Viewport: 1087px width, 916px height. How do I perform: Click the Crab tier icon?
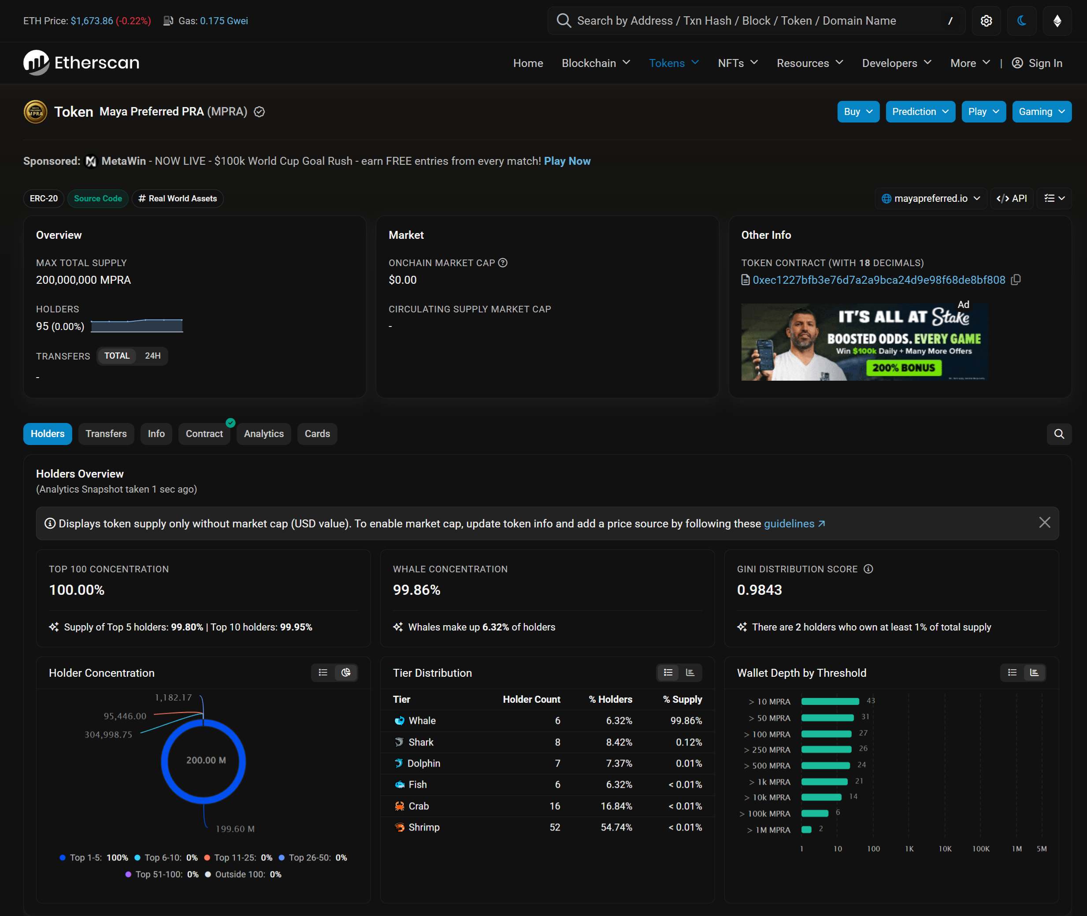[399, 806]
